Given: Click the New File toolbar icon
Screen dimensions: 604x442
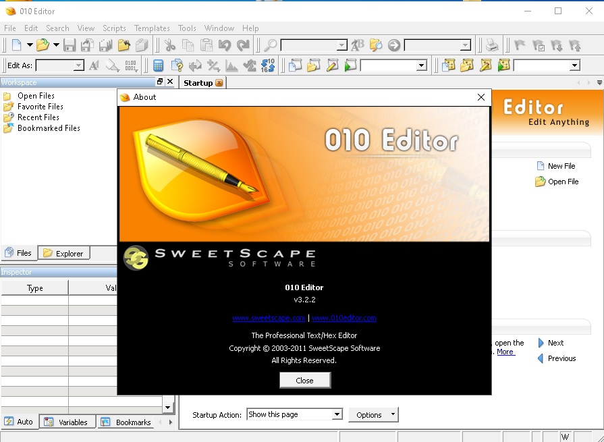Looking at the screenshot, I should tap(15, 45).
